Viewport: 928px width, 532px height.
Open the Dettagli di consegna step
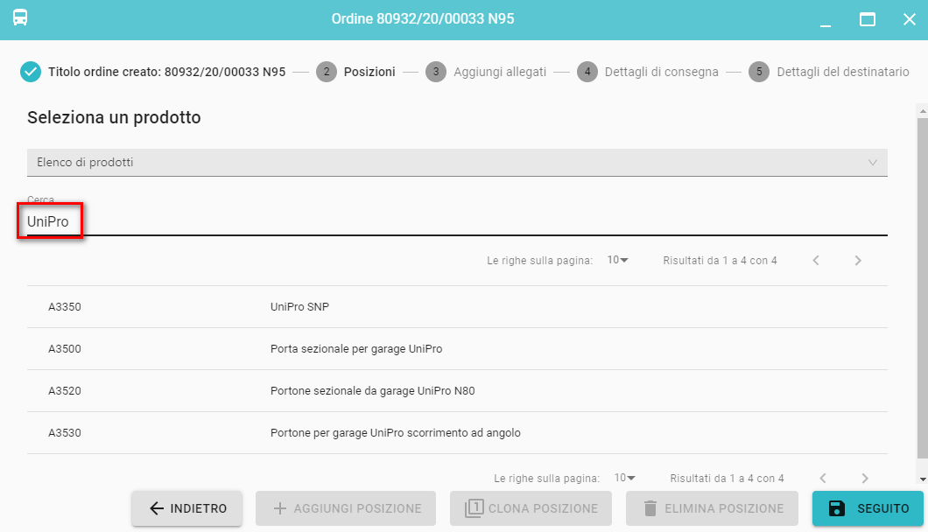click(x=661, y=72)
